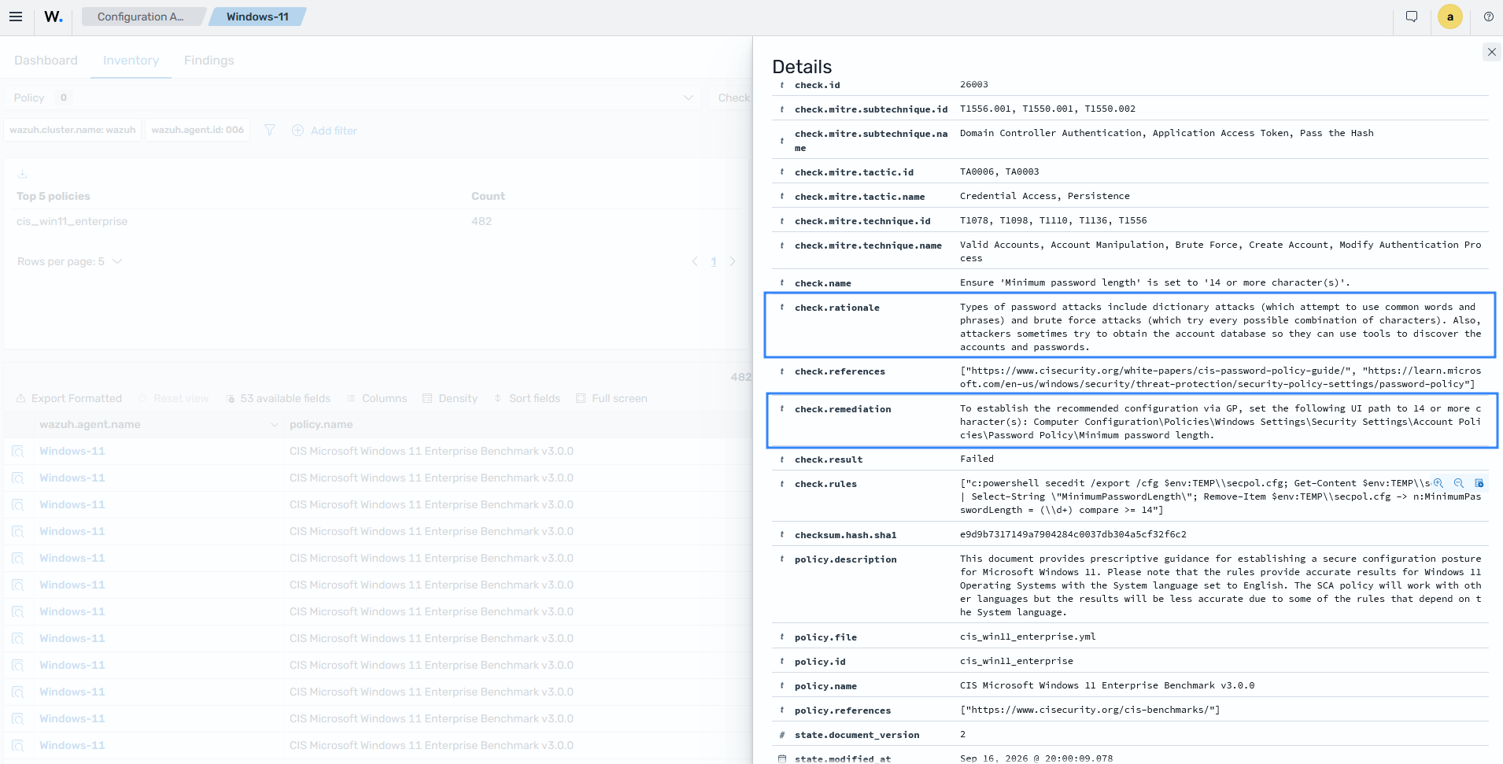The width and height of the screenshot is (1503, 764).
Task: Click Add filter
Action: [x=325, y=131]
